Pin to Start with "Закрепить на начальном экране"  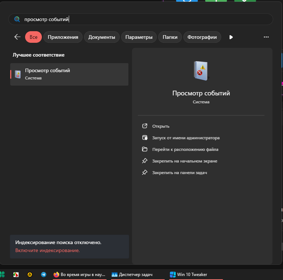tap(184, 161)
